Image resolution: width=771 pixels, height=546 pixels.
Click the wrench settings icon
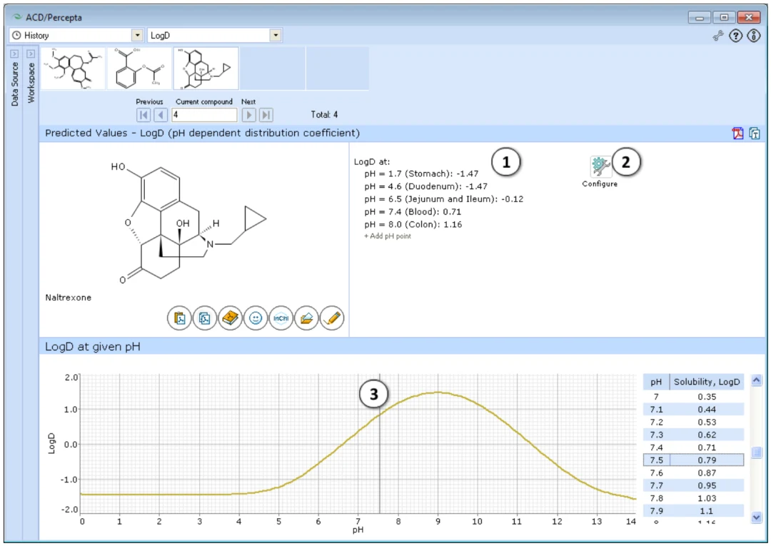pyautogui.click(x=718, y=36)
